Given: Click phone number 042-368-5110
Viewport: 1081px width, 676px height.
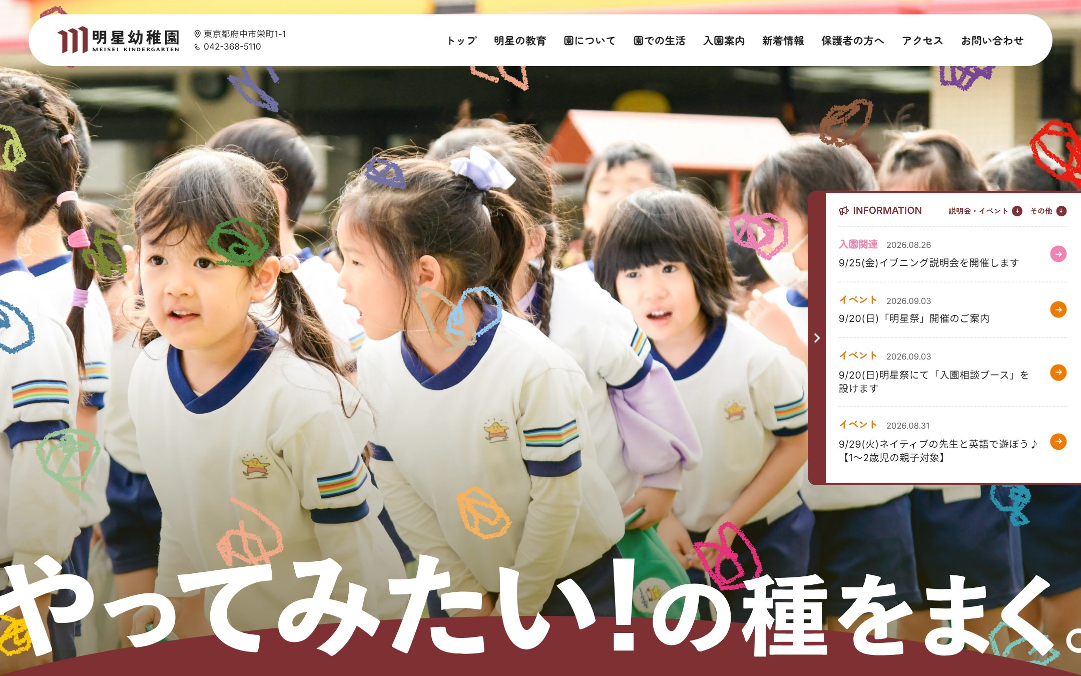Looking at the screenshot, I should [x=232, y=47].
